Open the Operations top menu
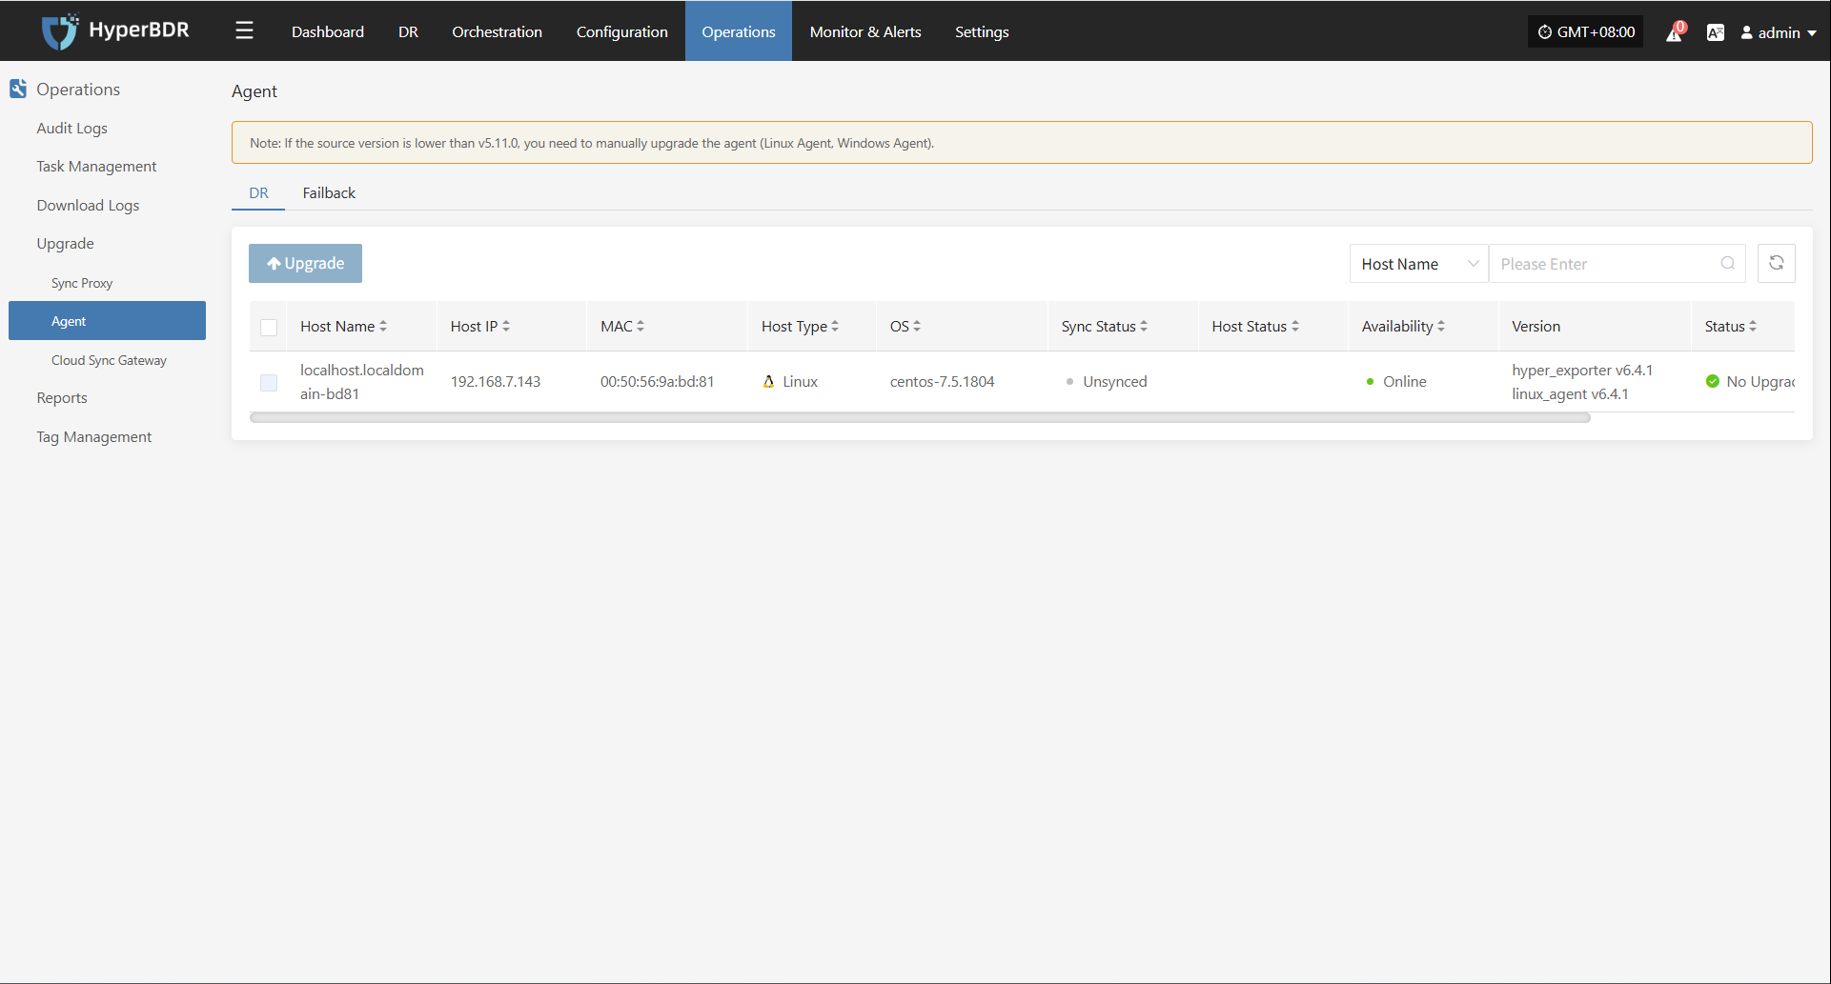The image size is (1831, 984). tap(739, 31)
